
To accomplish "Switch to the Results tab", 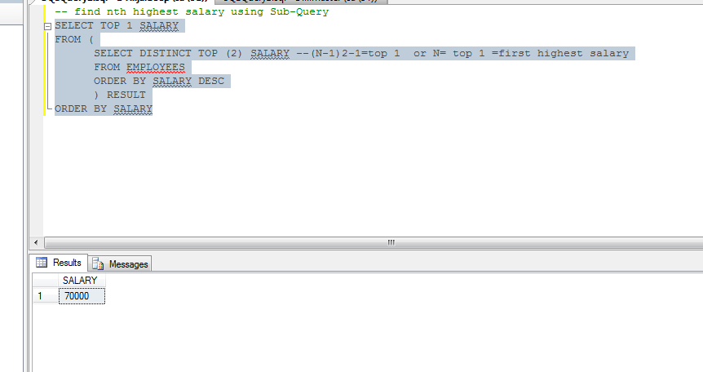I will tap(59, 263).
